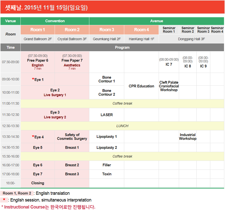Click the red star in the legend
The height and width of the screenshot is (212, 225).
pos(4,199)
